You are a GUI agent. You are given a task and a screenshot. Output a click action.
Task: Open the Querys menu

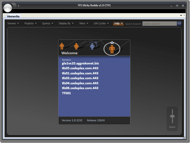(x=48, y=23)
